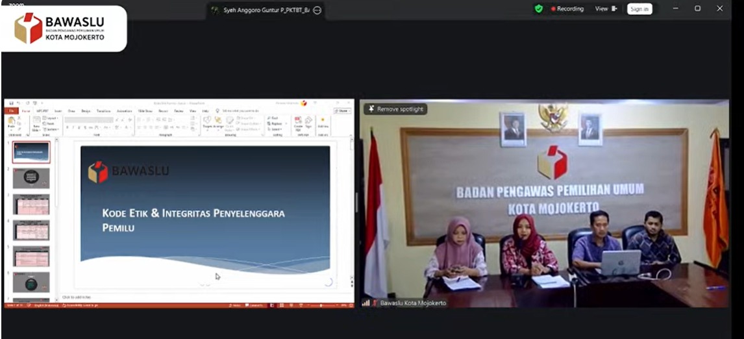Open the more options icon beside the Syeh Anggoro tab
The image size is (744, 339).
click(317, 10)
